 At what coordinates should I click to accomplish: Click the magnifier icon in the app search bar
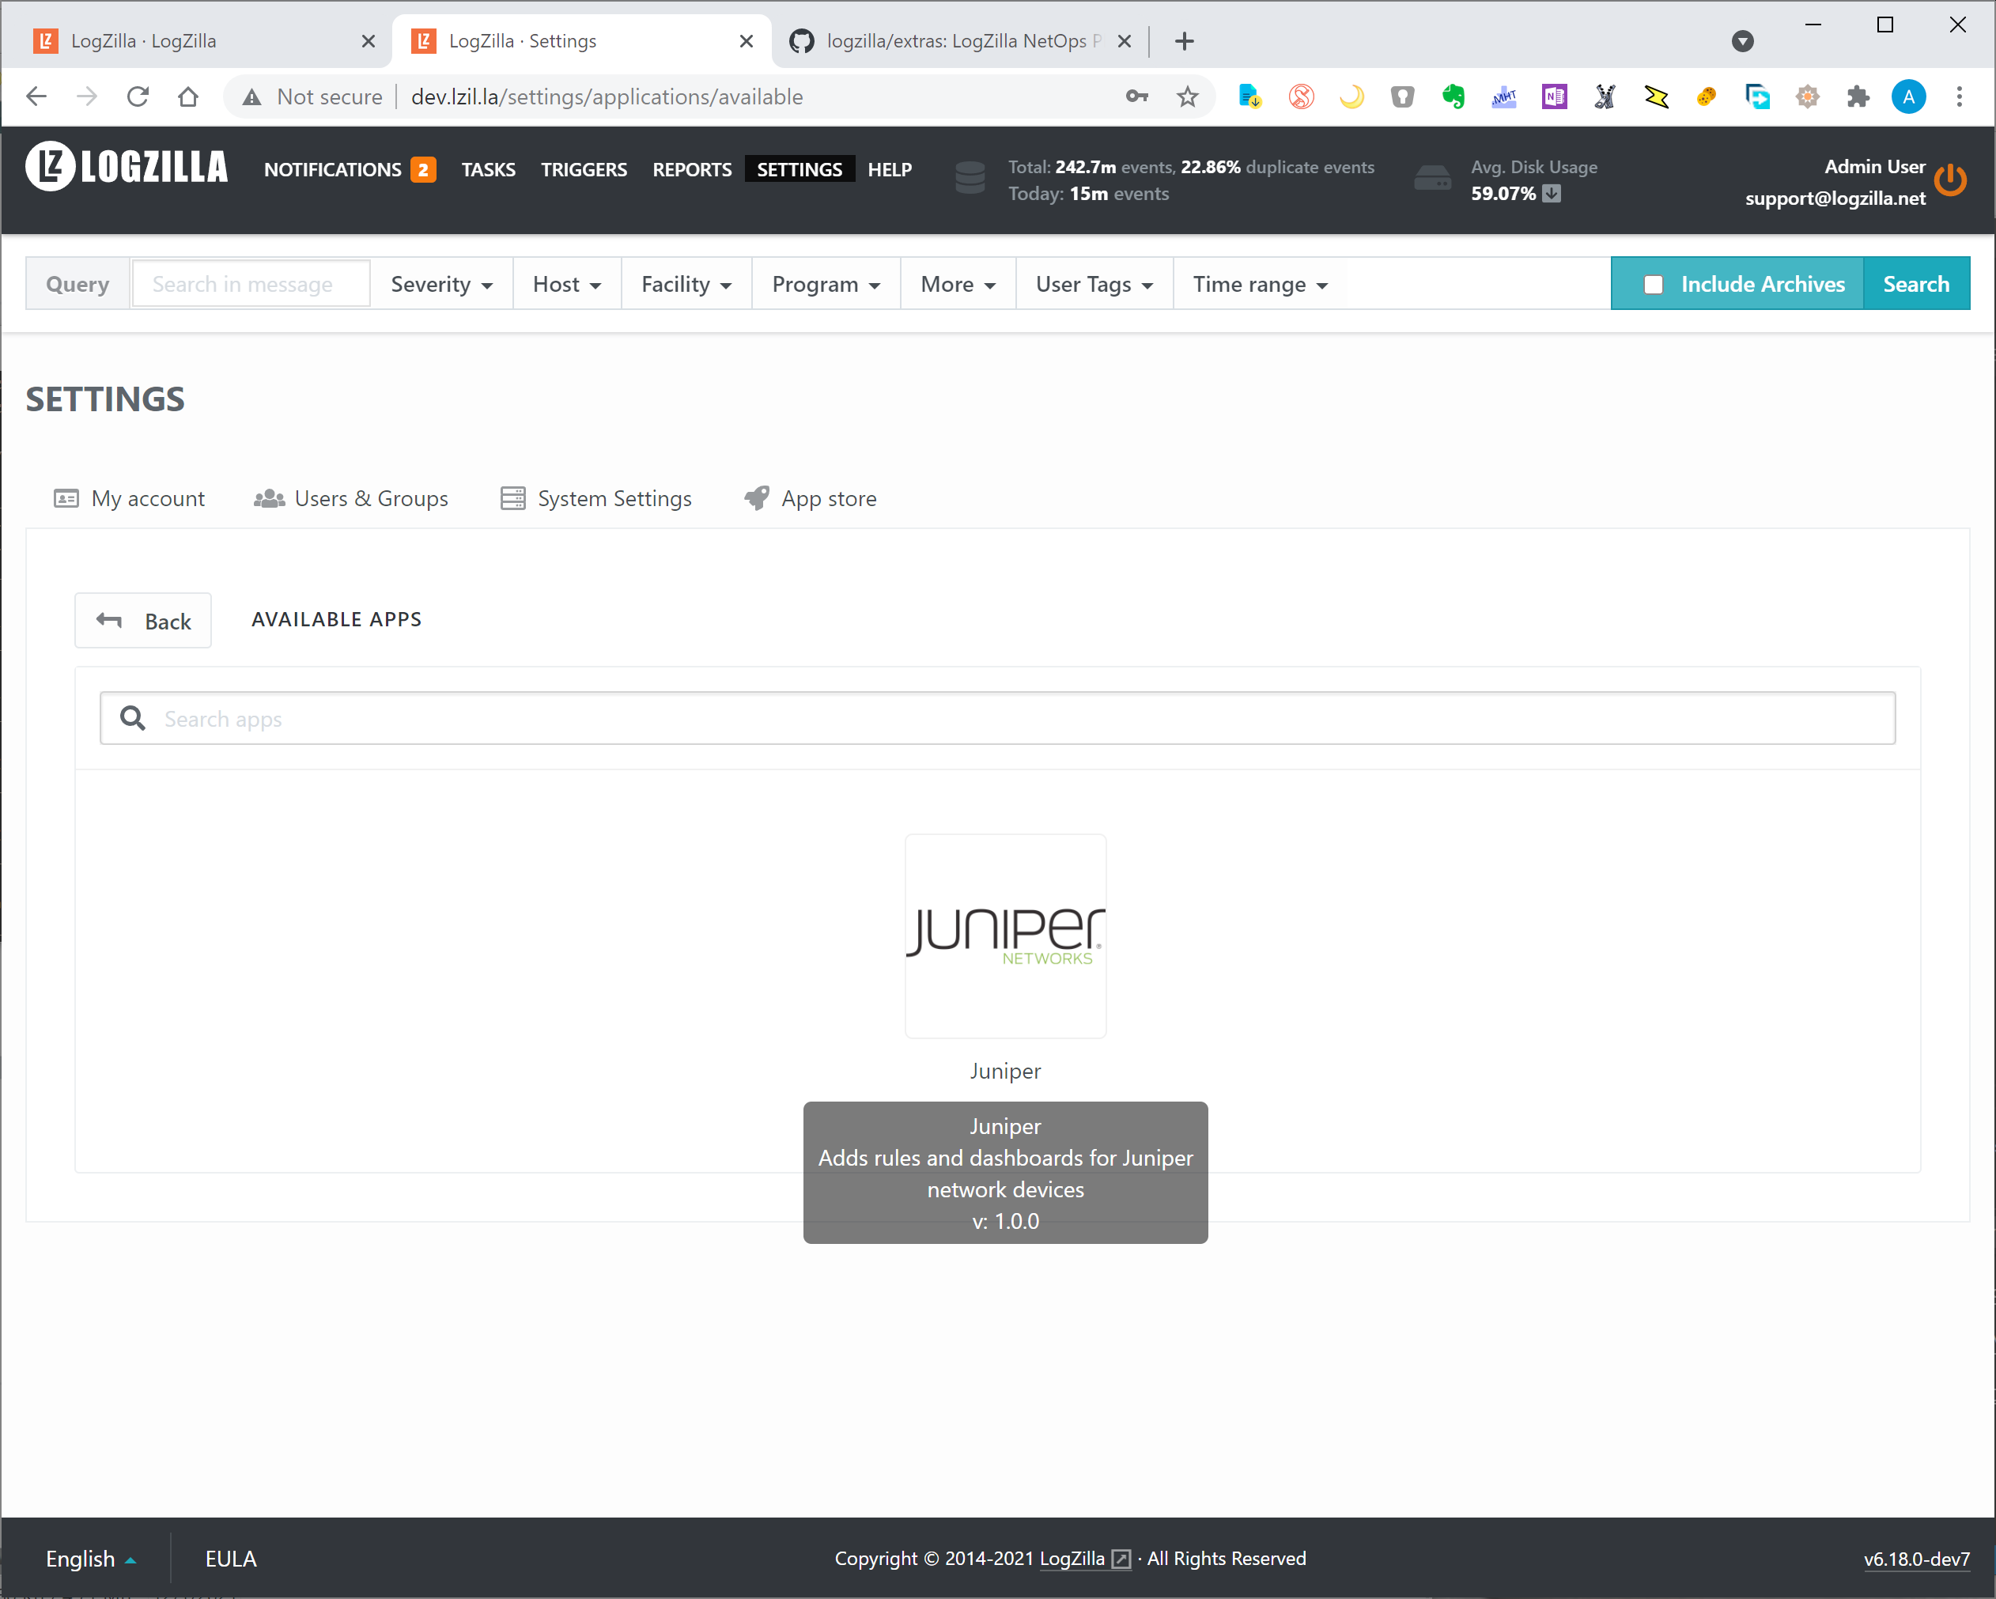132,717
